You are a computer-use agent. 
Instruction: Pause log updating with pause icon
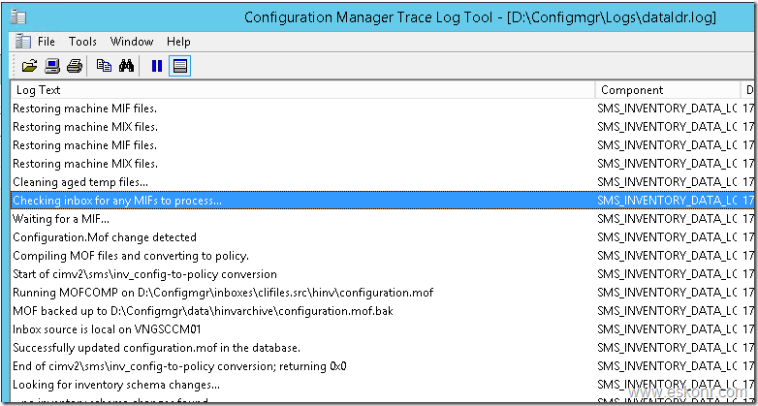[157, 66]
